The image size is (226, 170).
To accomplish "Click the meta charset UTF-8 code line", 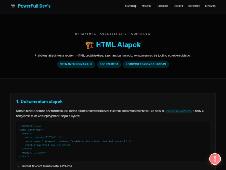I will click(43, 137).
